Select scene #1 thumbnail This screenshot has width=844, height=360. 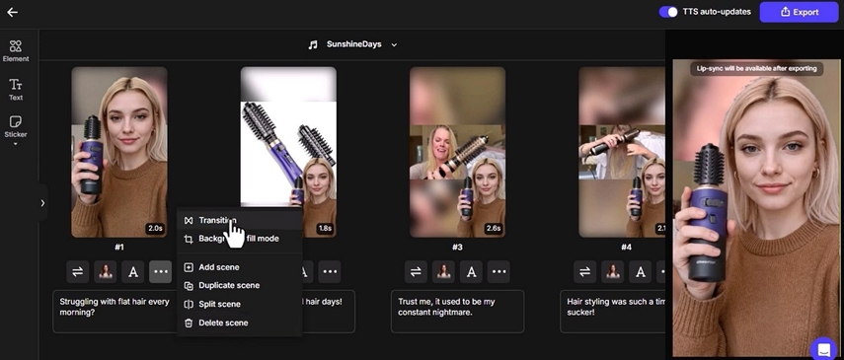pyautogui.click(x=119, y=152)
